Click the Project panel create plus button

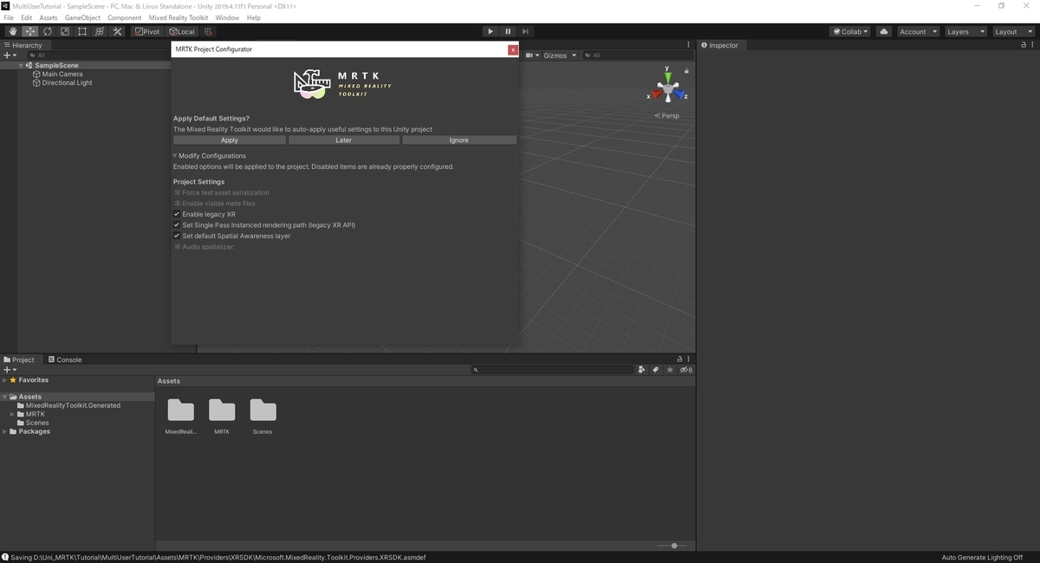tap(10, 370)
